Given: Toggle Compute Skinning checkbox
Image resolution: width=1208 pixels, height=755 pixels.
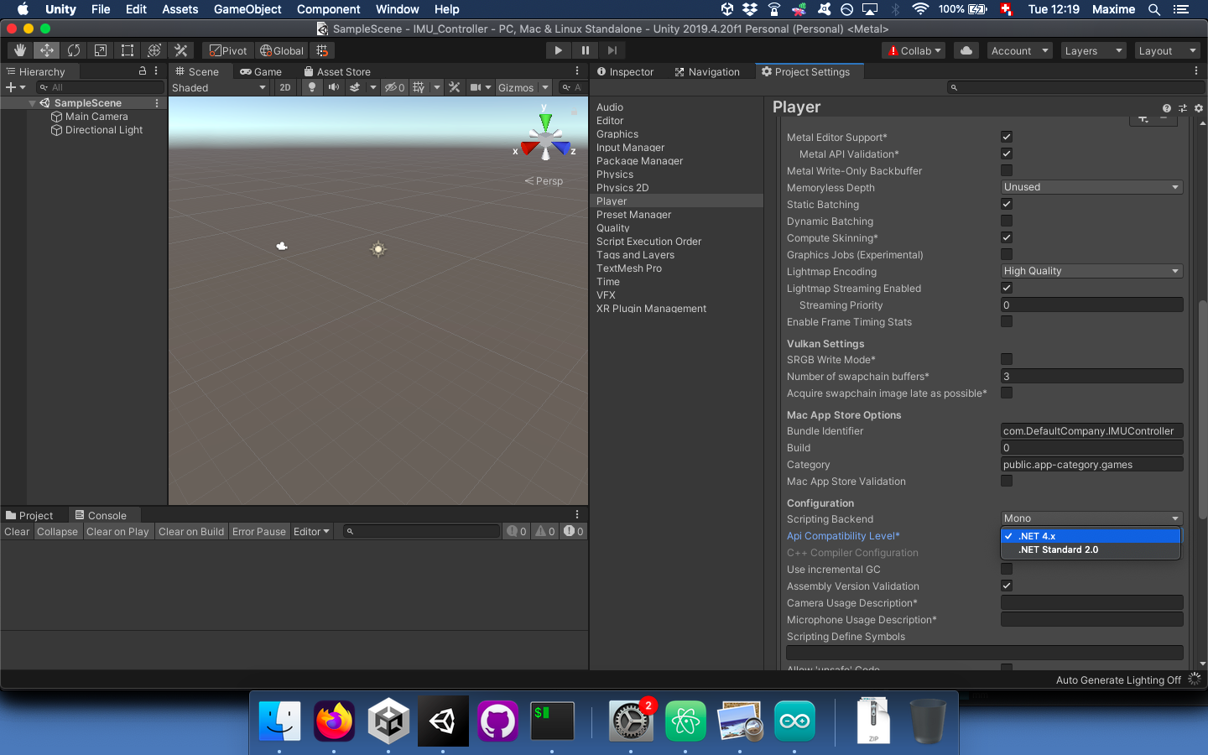Looking at the screenshot, I should click(1007, 237).
